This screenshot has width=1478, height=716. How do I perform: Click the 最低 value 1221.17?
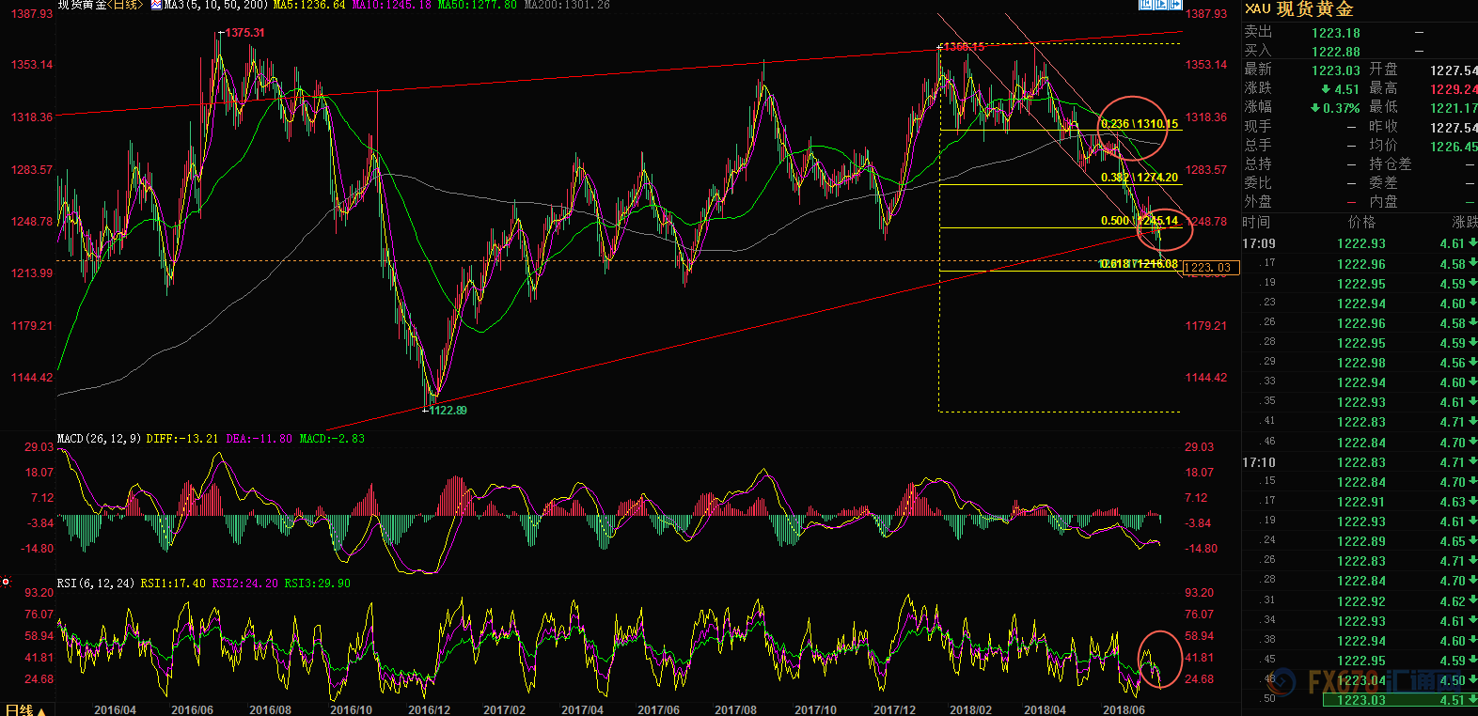(x=1454, y=108)
